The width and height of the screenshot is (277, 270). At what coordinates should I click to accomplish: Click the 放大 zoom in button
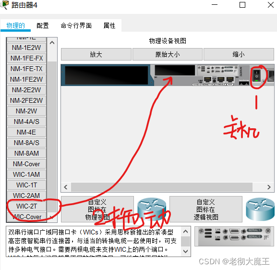click(96, 54)
